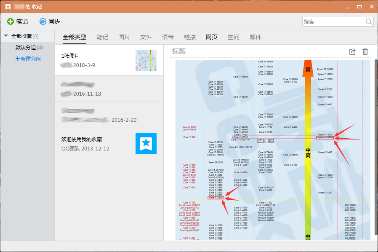Click the vertical scrollbar of the preview pane

click(375, 126)
